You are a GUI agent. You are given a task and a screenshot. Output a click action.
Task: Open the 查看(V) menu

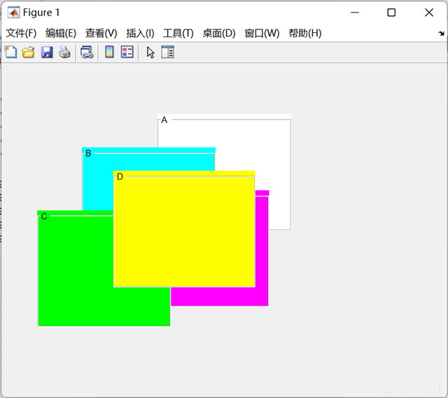click(101, 33)
